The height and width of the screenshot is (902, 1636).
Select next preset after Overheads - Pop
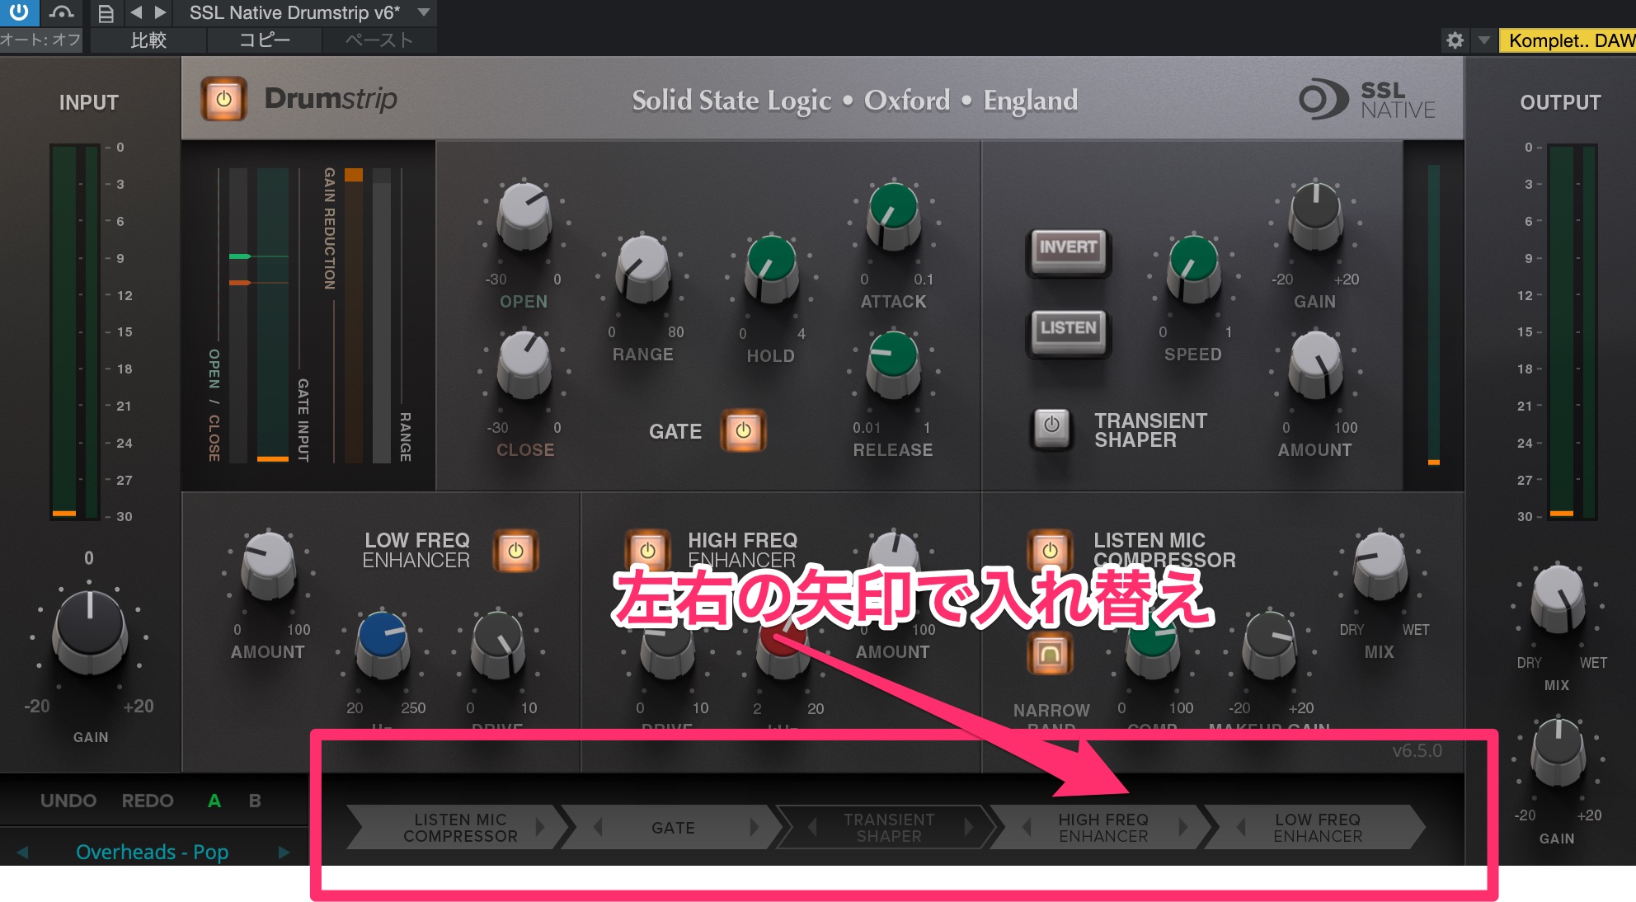(x=284, y=852)
